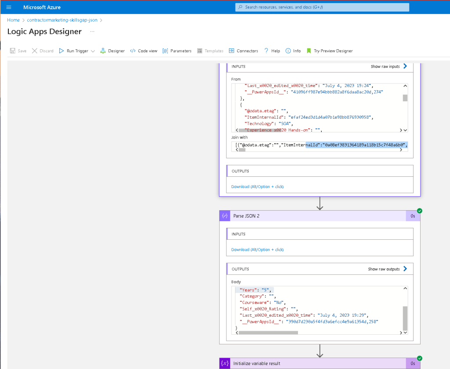Click the Run Trigger play icon
The image size is (450, 369).
point(62,51)
